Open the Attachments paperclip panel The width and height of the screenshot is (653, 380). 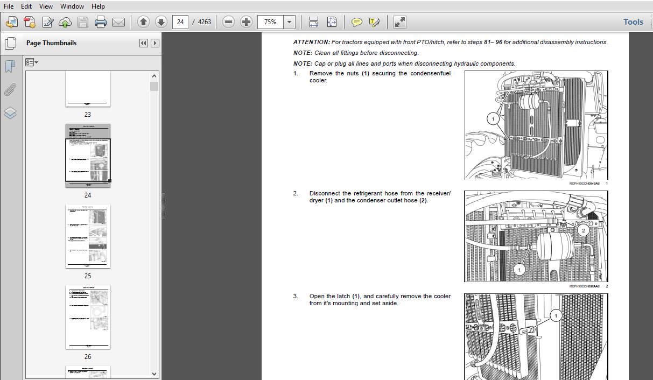tap(10, 90)
